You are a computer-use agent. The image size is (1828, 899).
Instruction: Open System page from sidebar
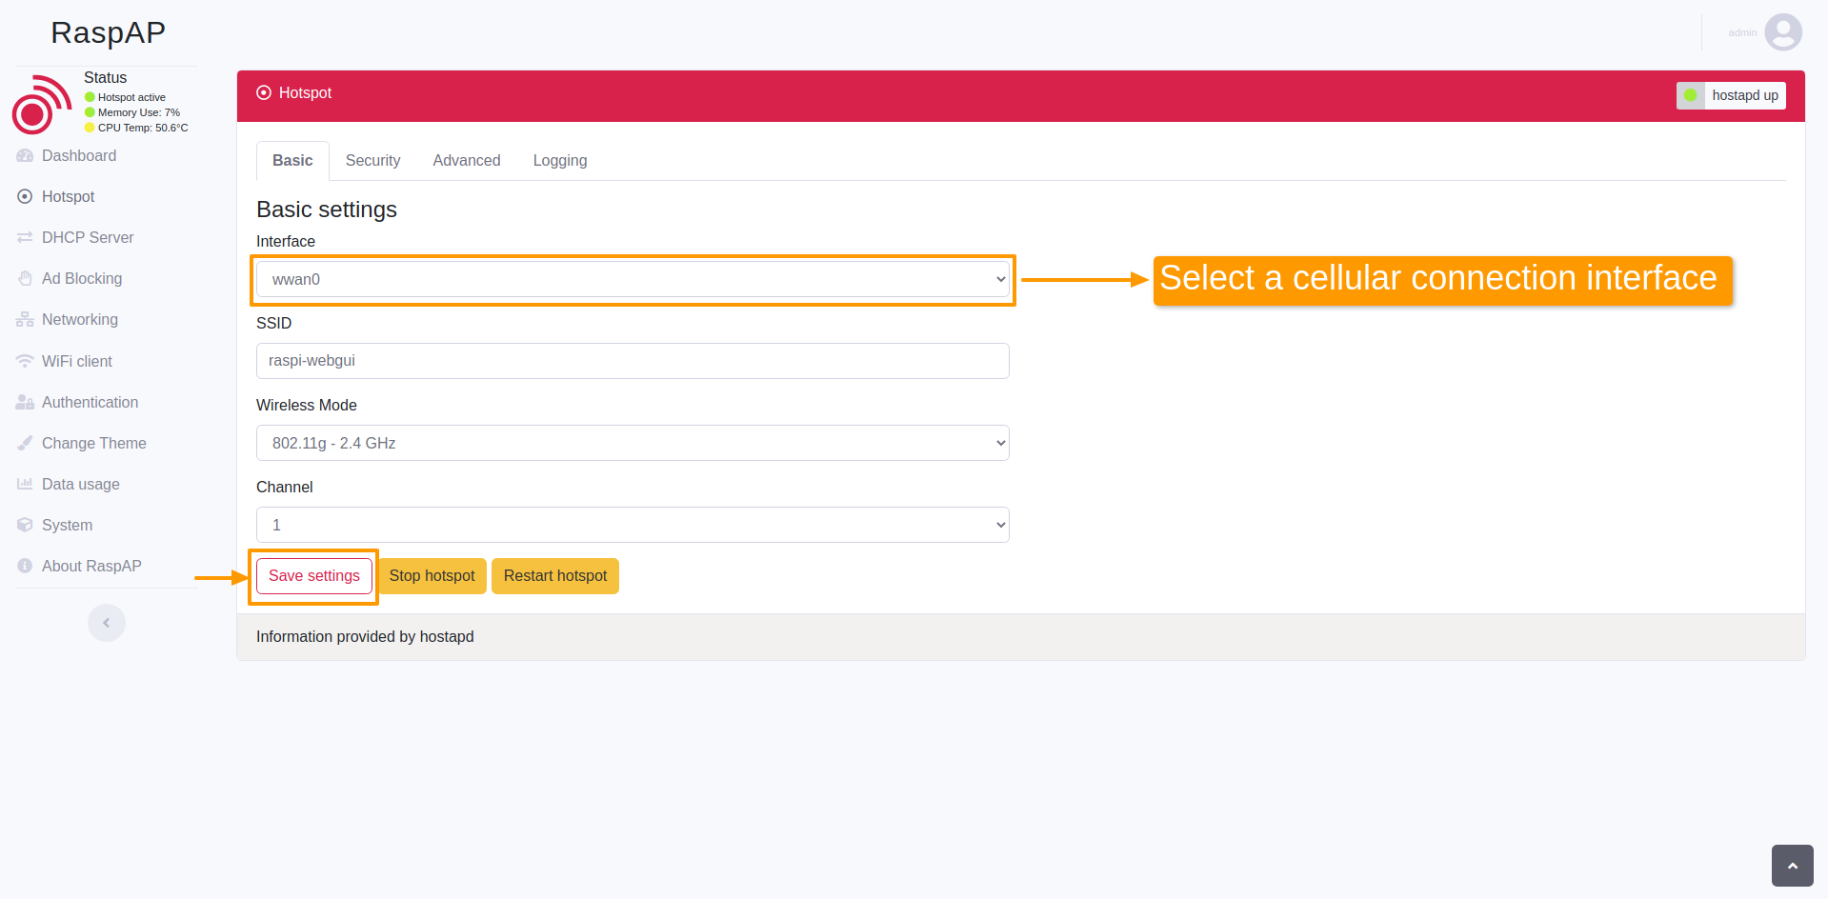[x=68, y=525]
